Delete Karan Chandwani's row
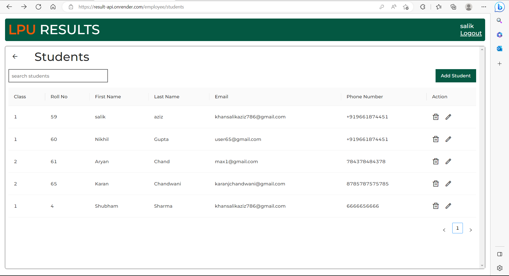This screenshot has width=509, height=276. [x=436, y=184]
